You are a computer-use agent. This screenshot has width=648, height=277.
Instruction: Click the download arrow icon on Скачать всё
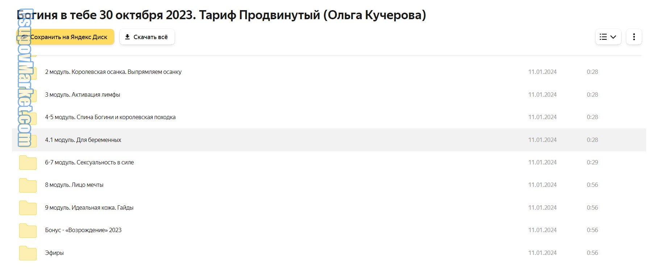point(127,37)
